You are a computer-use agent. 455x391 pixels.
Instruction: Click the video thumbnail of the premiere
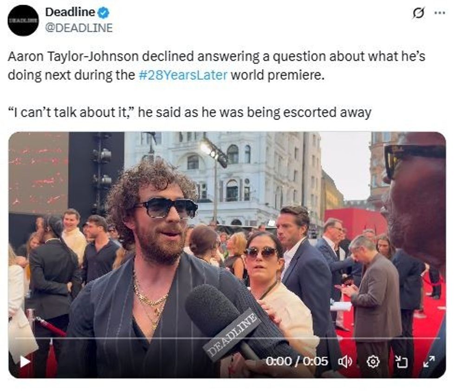[227, 255]
